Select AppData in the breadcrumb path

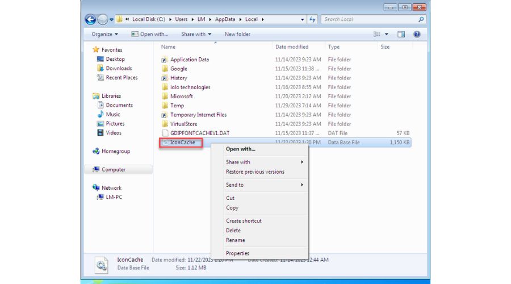pos(225,19)
